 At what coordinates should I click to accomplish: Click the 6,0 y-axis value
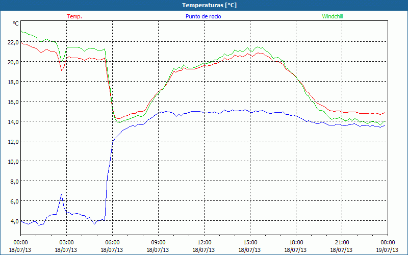[x=14, y=201]
